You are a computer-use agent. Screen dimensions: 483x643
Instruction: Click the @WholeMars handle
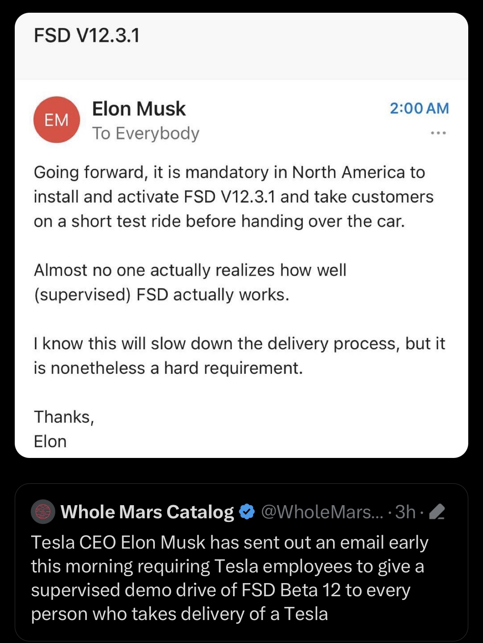point(322,512)
